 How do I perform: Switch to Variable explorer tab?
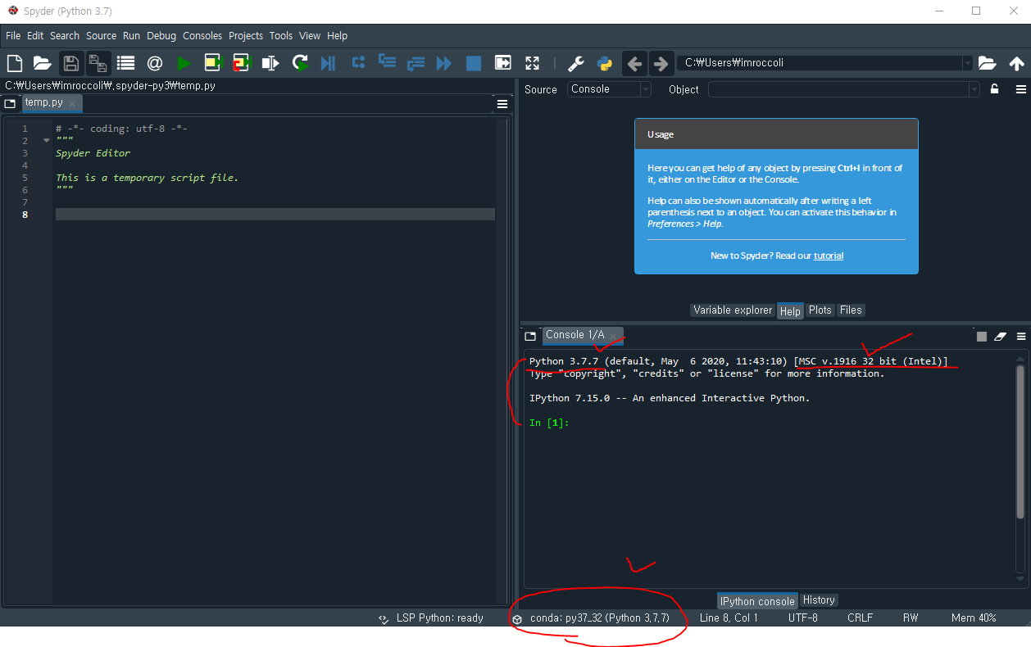tap(733, 310)
